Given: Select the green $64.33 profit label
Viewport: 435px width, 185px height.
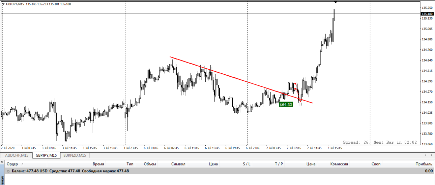Looking at the screenshot, I should click(x=286, y=104).
